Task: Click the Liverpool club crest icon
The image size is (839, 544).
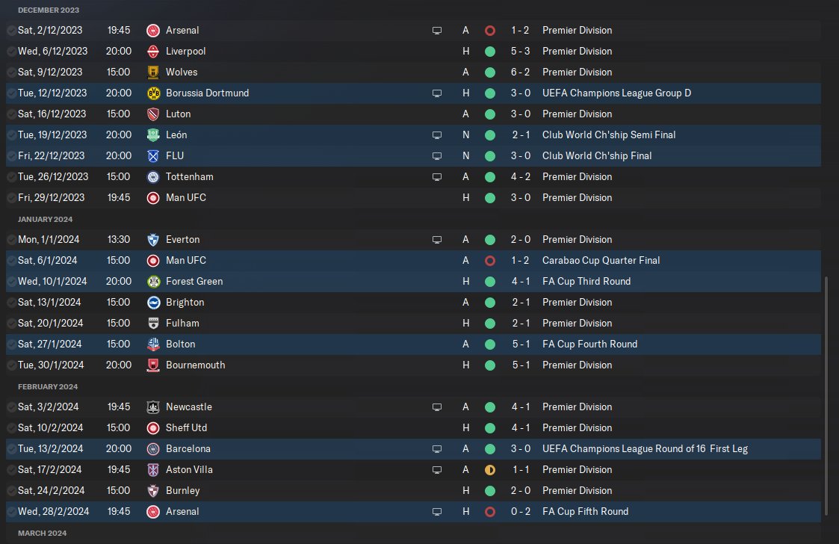Action: coord(153,52)
